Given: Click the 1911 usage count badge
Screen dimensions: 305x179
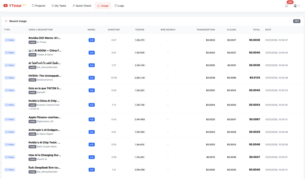Looking at the screenshot, I should click(x=297, y=21).
